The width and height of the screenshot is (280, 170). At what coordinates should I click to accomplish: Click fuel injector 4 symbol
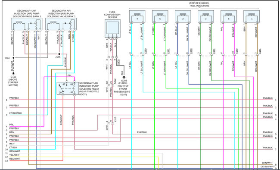(x=137, y=16)
